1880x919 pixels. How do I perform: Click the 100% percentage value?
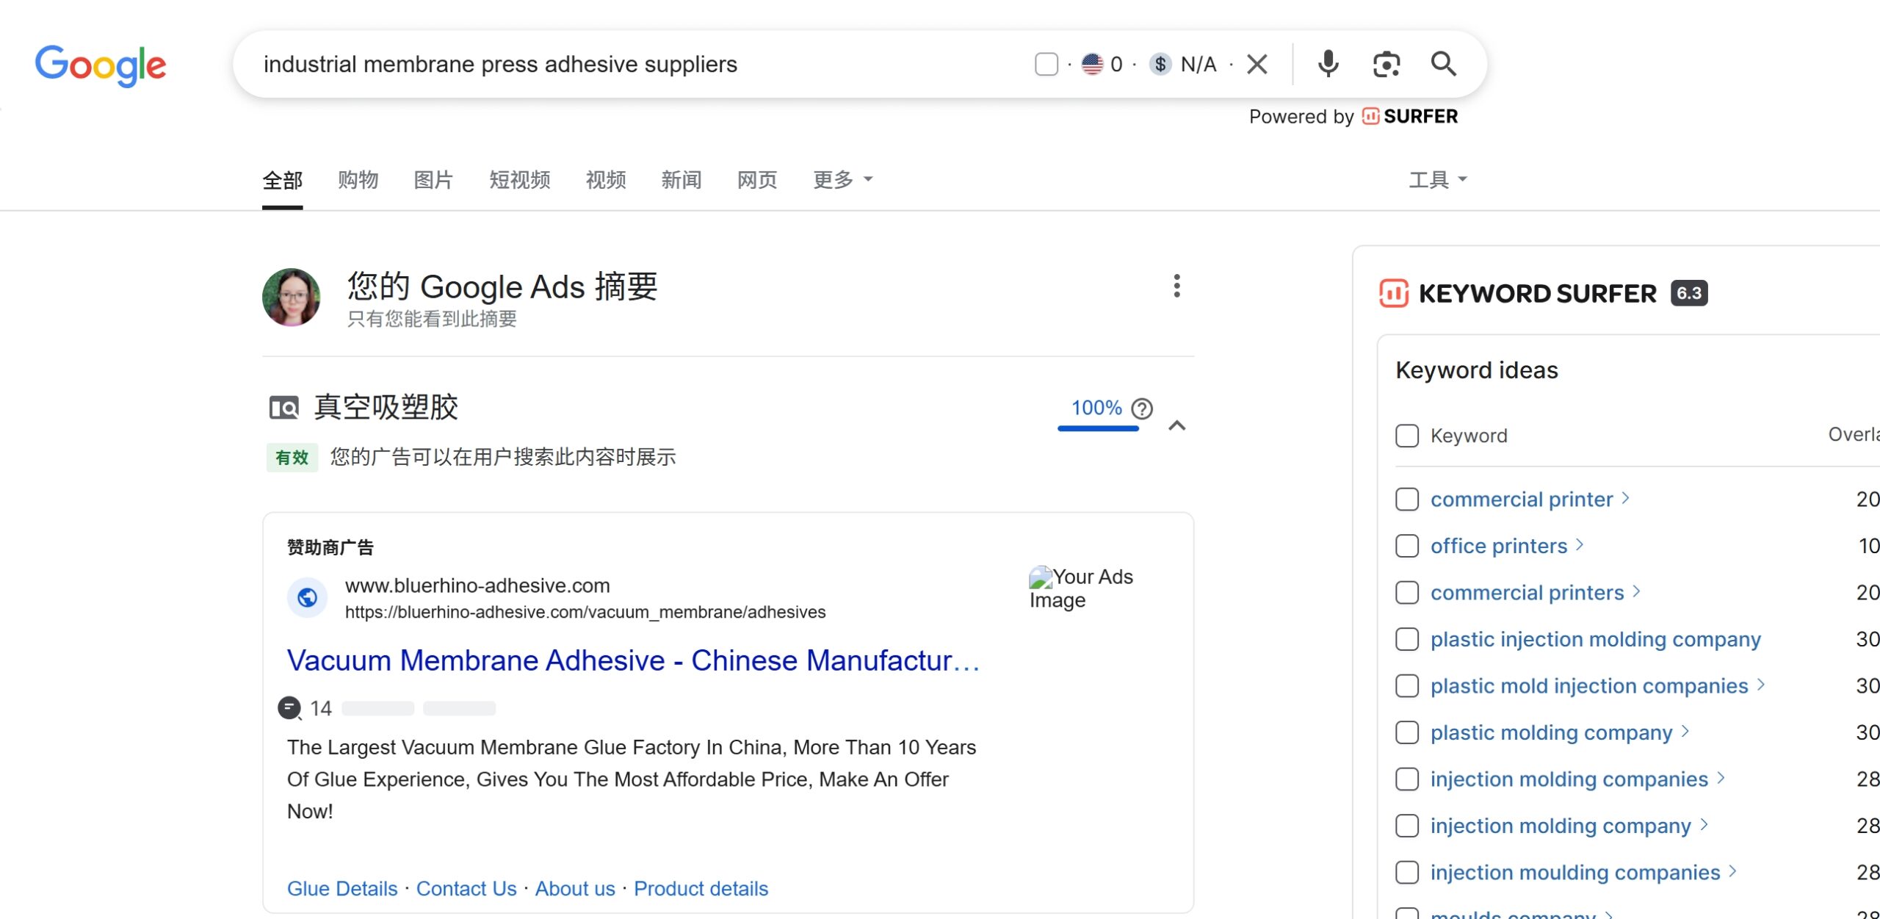coord(1096,408)
